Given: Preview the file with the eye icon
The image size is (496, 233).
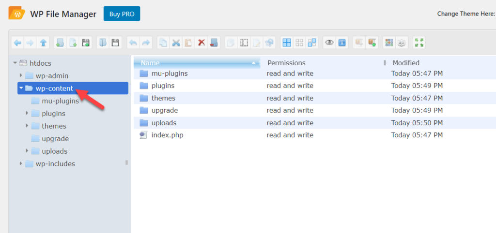Looking at the screenshot, I should [329, 43].
